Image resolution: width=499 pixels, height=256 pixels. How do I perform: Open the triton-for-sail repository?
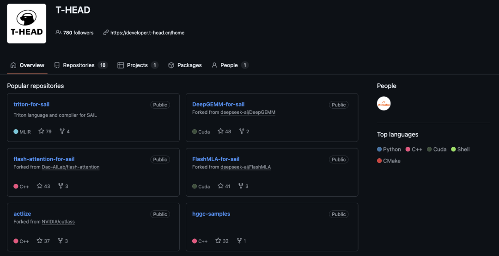(x=31, y=104)
